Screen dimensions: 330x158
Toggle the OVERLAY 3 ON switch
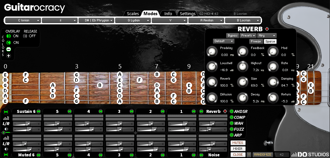pyautogui.click(x=9, y=36)
